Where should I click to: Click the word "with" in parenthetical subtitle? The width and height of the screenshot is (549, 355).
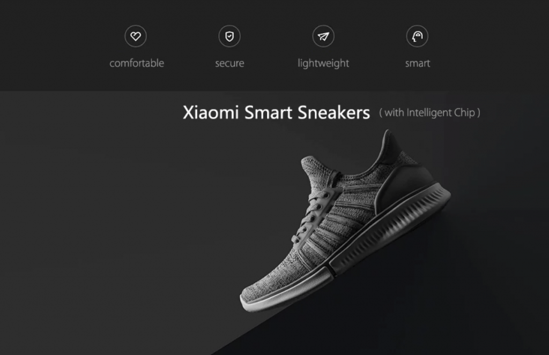[x=394, y=112]
